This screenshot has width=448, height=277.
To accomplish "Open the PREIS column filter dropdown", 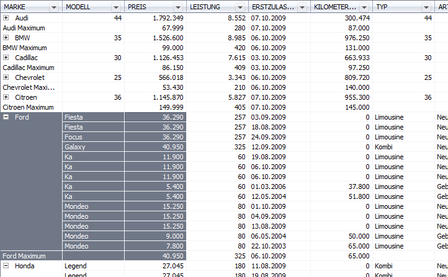I will point(177,7).
